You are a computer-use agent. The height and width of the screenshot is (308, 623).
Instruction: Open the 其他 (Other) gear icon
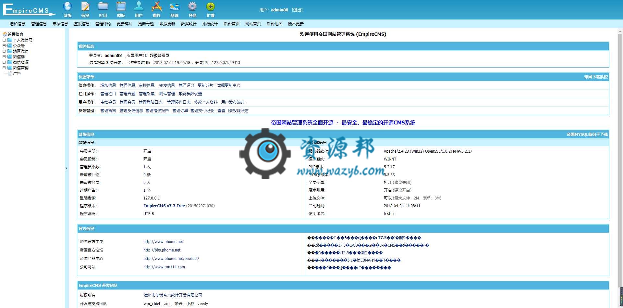(x=192, y=6)
